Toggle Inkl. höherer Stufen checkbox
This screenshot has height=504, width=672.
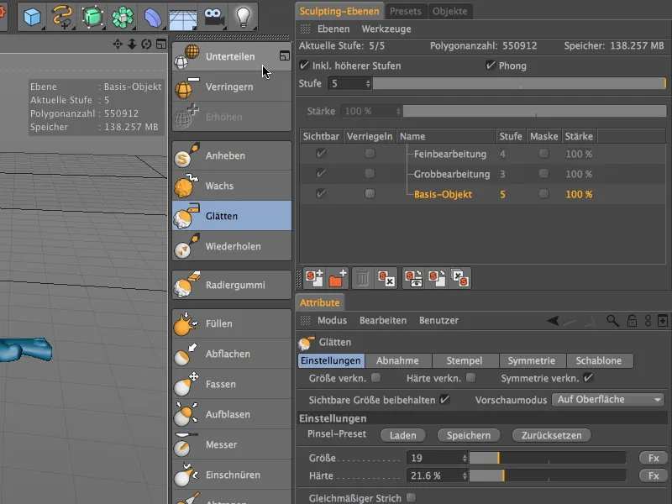pyautogui.click(x=304, y=66)
